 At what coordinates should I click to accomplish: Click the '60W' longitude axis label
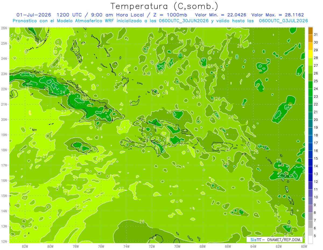(x=304, y=246)
